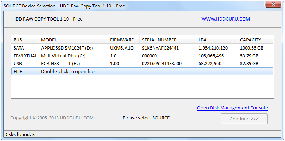
Task: Sort by the BUS column header
Action: point(25,40)
